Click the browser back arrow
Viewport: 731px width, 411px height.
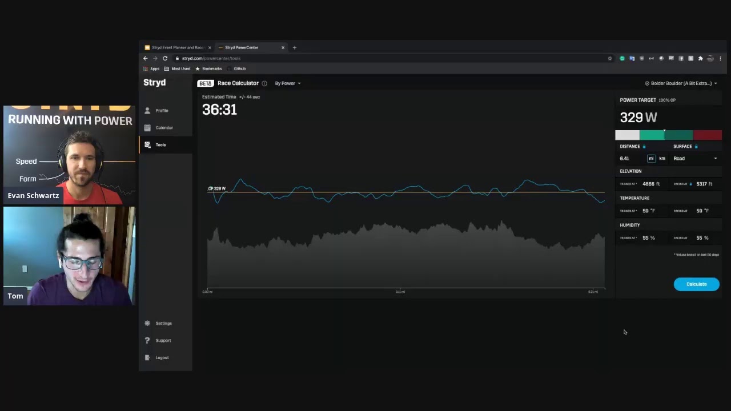click(x=145, y=58)
